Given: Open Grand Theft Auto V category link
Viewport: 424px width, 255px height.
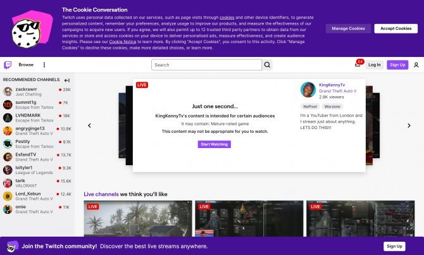Looking at the screenshot, I should click(337, 91).
